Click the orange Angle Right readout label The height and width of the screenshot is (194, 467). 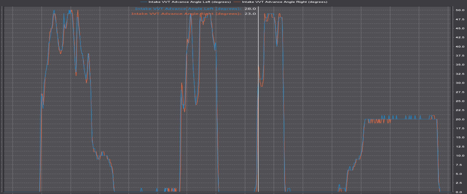[x=186, y=14]
